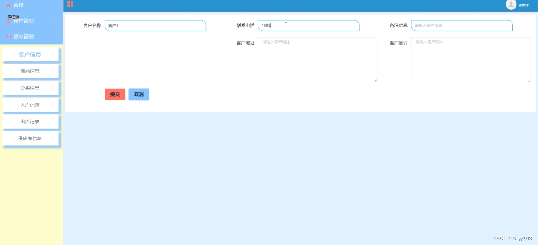Click the user icon beside 用户管理
The image size is (538, 245).
click(9, 21)
